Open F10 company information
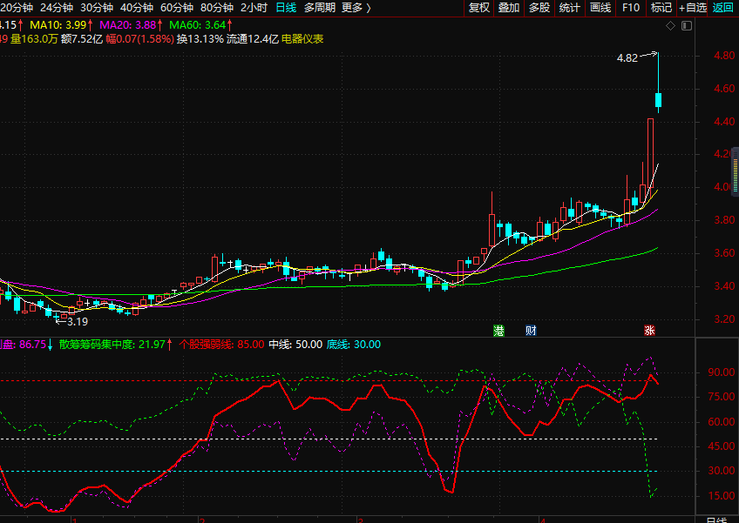The image size is (739, 523). 630,8
